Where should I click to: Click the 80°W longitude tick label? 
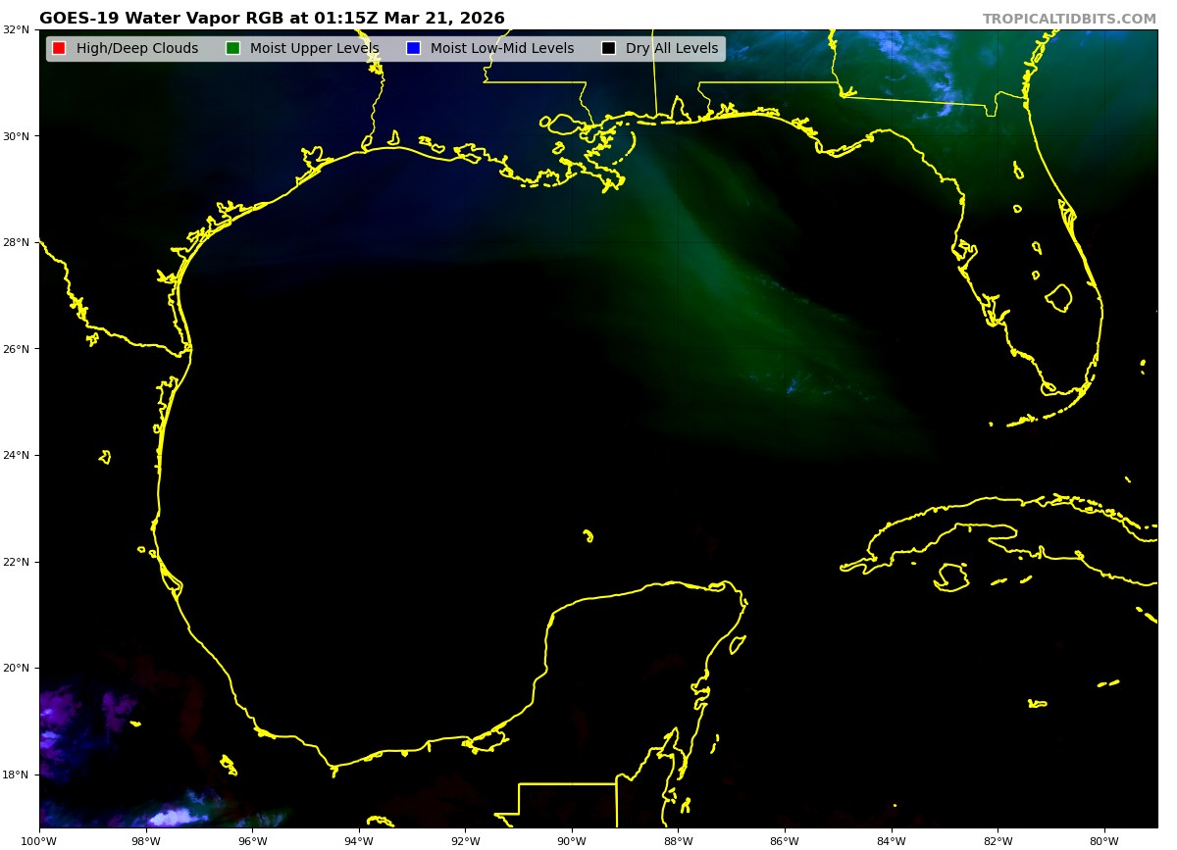[x=1104, y=840]
